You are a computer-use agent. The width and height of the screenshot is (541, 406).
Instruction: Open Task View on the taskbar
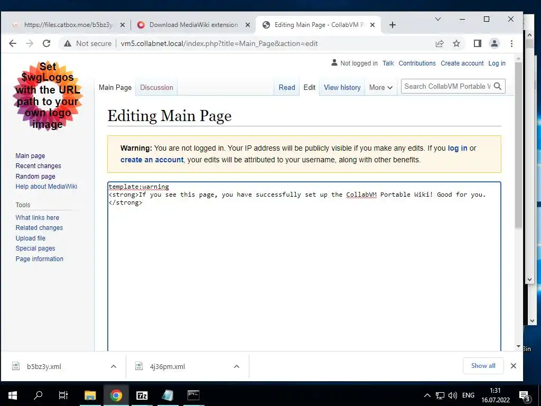(x=63, y=395)
